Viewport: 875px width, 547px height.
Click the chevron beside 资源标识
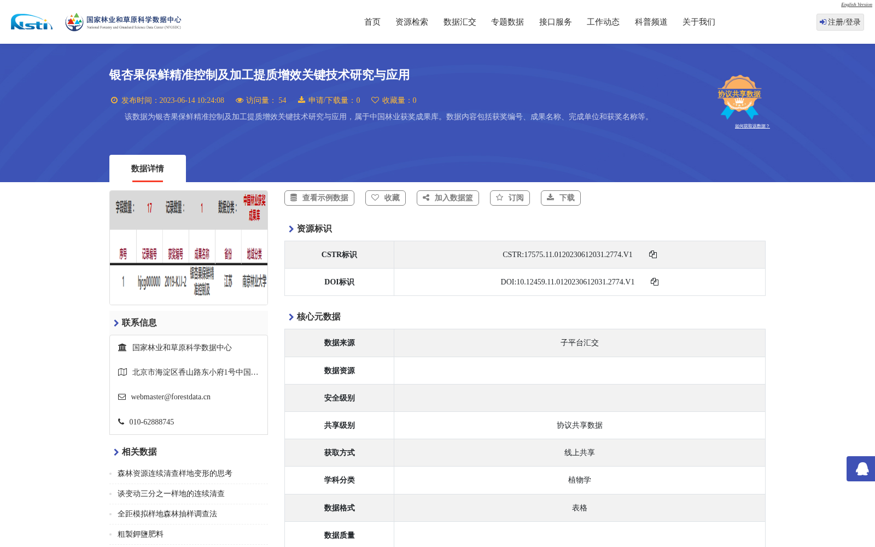click(x=291, y=229)
